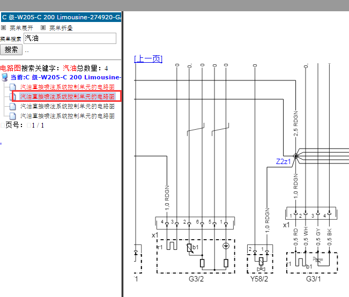349x297 pixels.
Task: Click the C 级-W205-C 200 Limousine title bar
Action: (x=61, y=17)
